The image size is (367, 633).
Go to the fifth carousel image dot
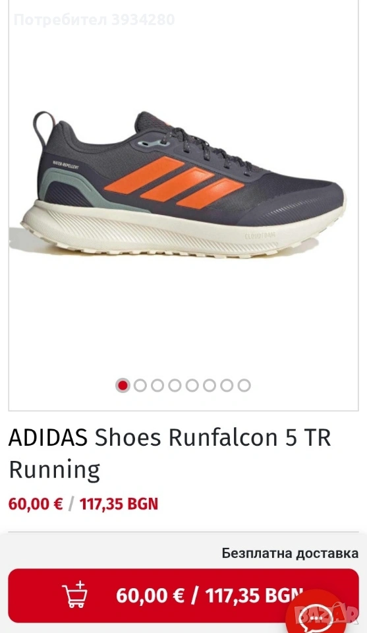tap(192, 386)
